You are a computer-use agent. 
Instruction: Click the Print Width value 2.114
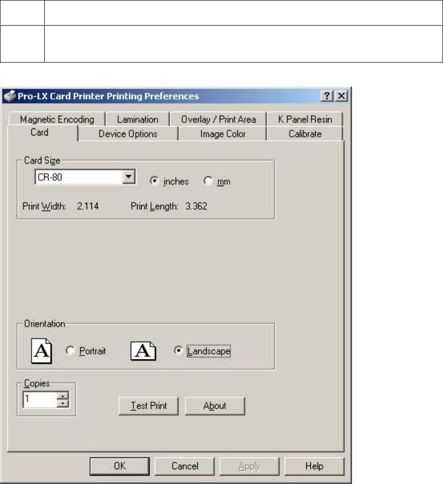88,206
